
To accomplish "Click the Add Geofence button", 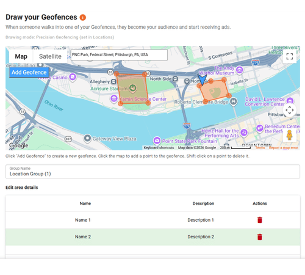I will (29, 72).
